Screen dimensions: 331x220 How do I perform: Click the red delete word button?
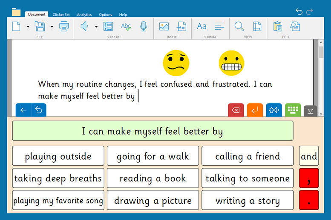[x=236, y=110]
